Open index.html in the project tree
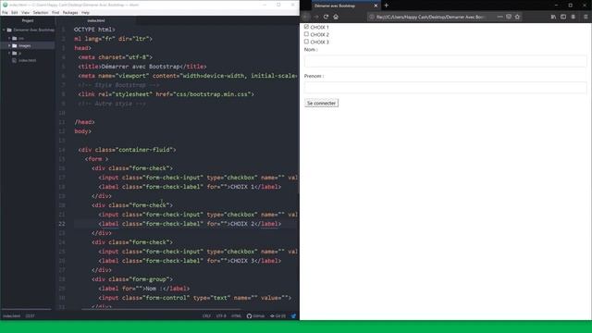 [27, 60]
